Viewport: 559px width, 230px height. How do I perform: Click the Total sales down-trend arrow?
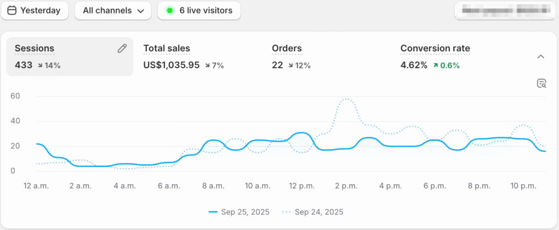point(208,66)
